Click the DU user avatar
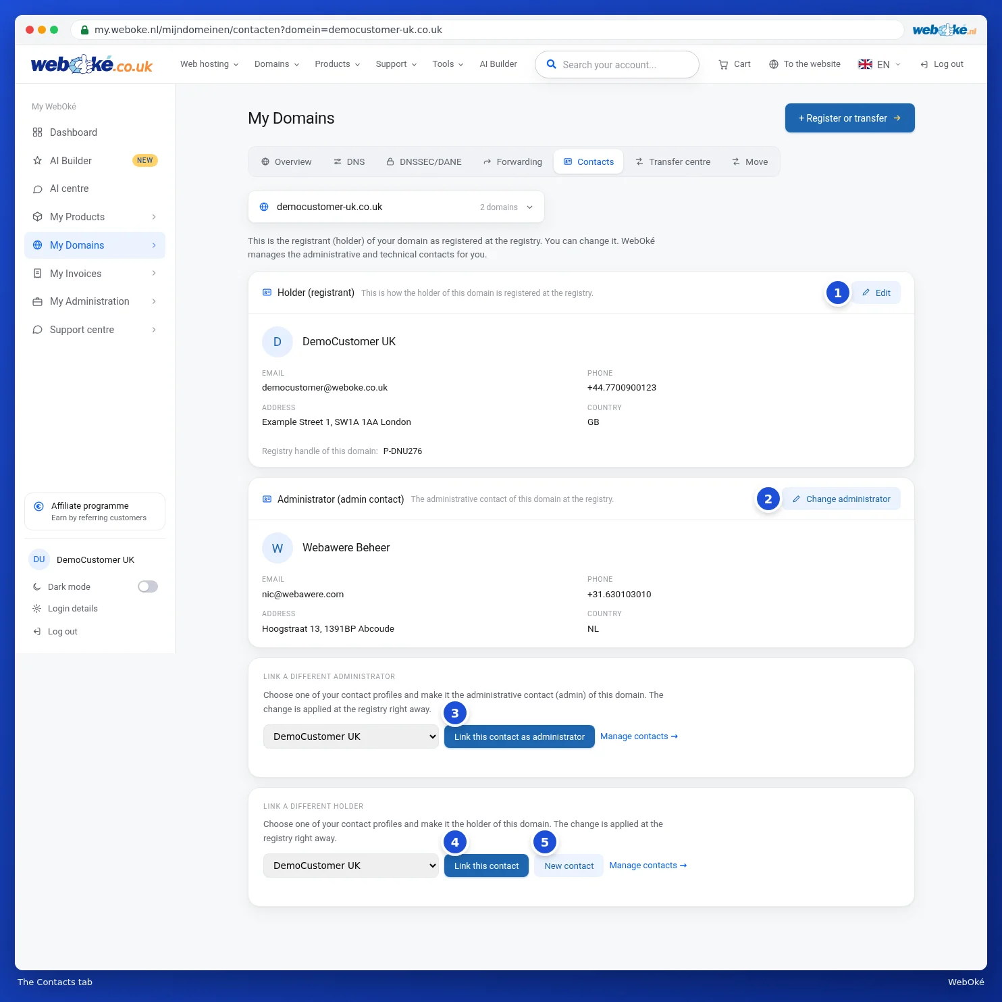1002x1002 pixels. 39,559
